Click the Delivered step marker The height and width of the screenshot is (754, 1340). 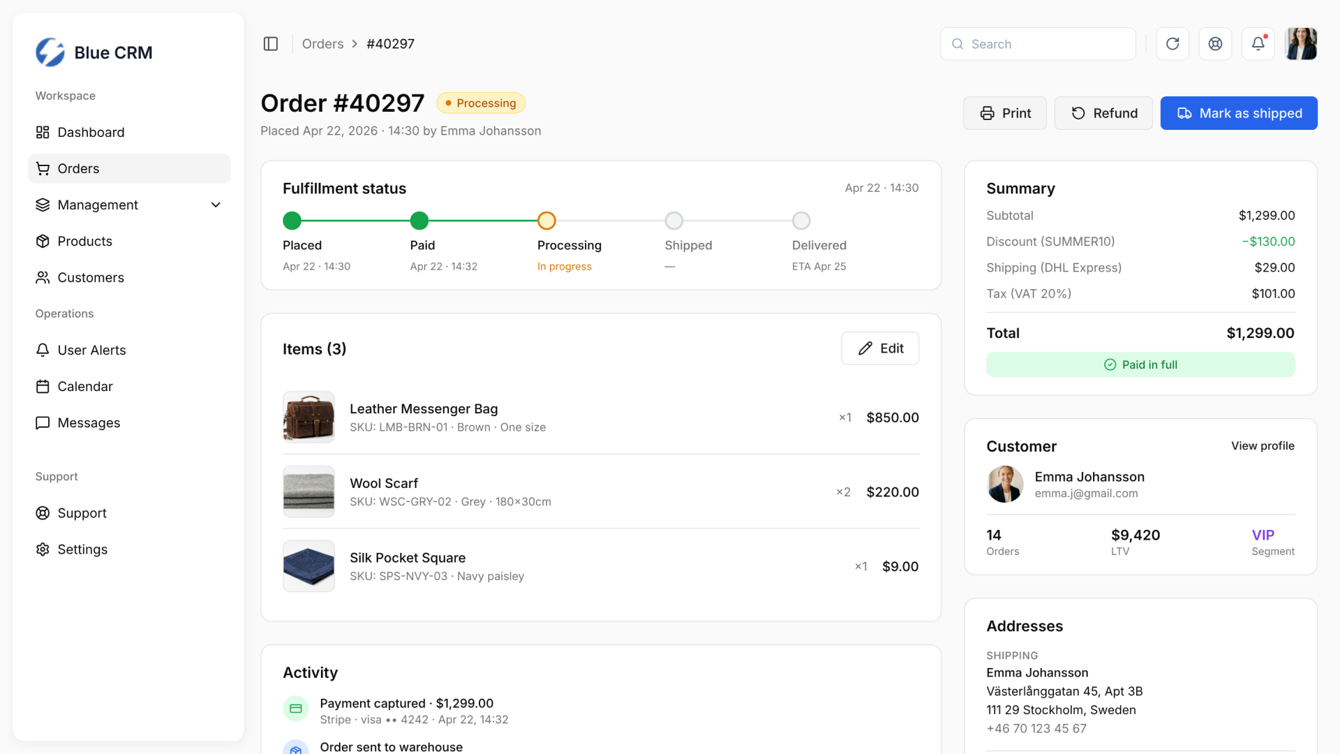click(801, 221)
